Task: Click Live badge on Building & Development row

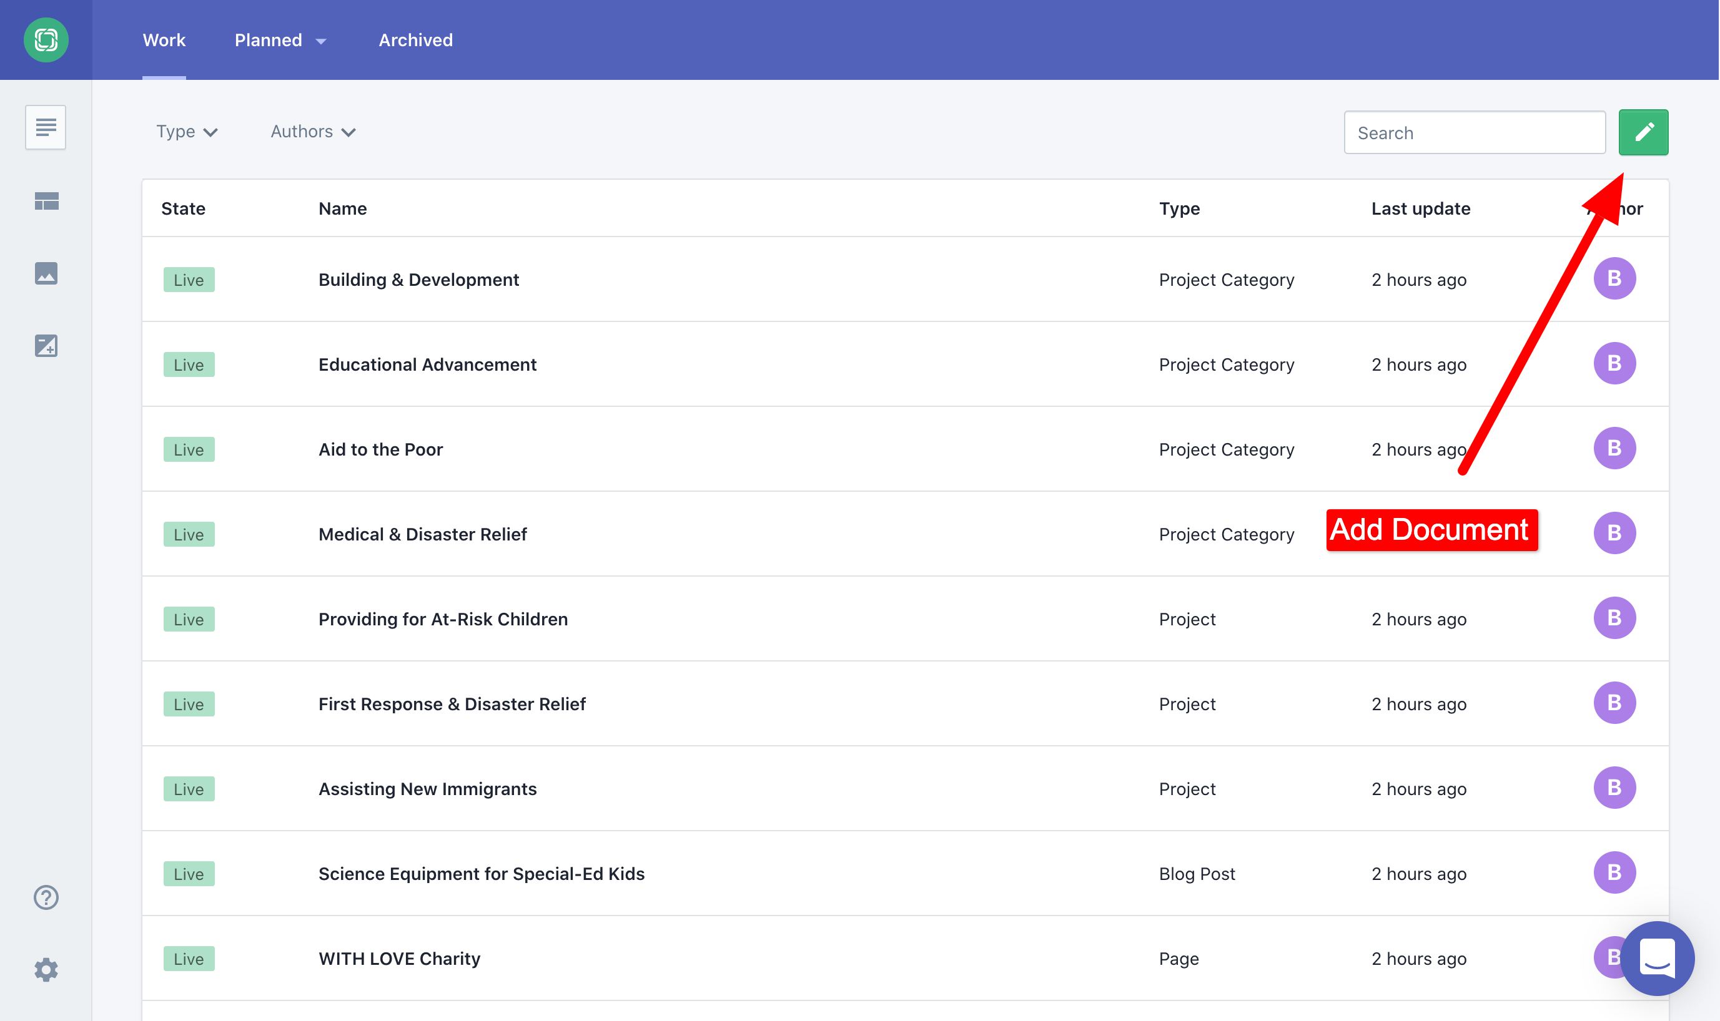Action: 189,280
